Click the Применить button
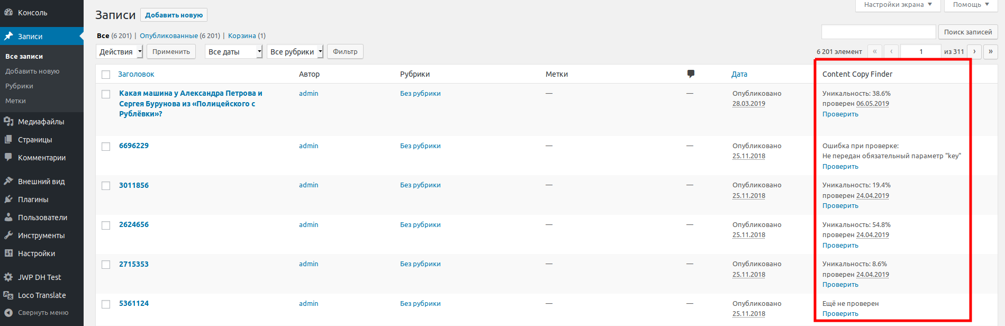This screenshot has height=326, width=1005. 171,51
